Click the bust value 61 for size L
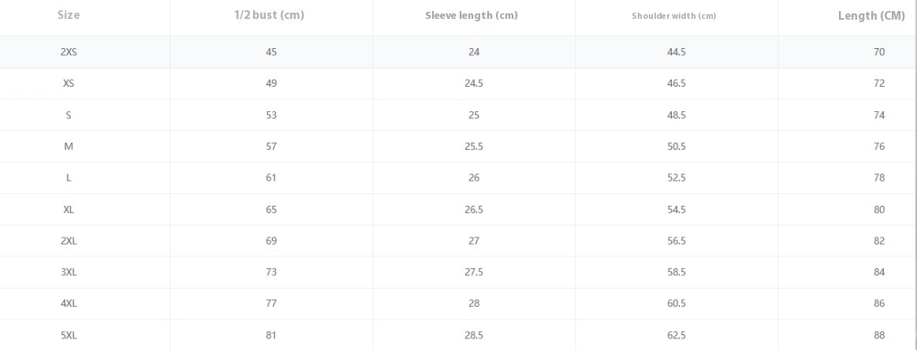 [x=270, y=177]
